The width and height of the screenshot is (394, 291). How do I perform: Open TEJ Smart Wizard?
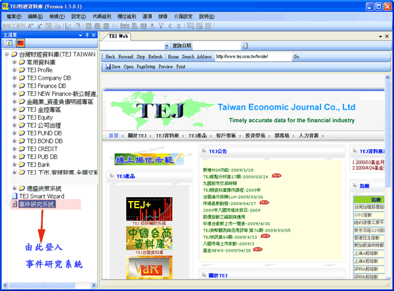[41, 196]
